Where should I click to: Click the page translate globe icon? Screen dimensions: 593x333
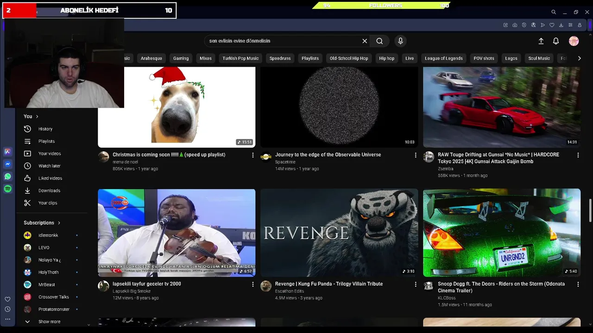(533, 25)
